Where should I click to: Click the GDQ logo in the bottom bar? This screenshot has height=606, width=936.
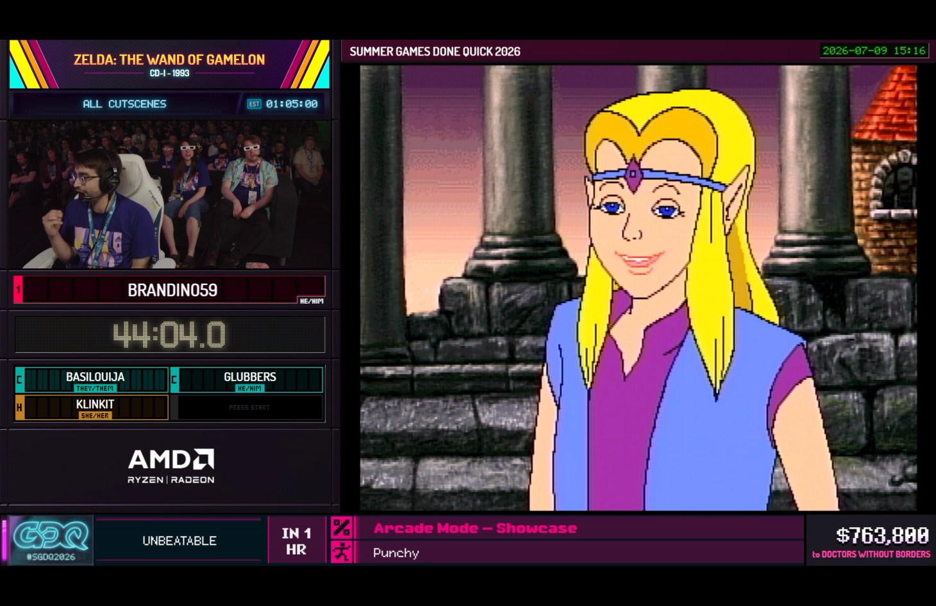tap(51, 535)
